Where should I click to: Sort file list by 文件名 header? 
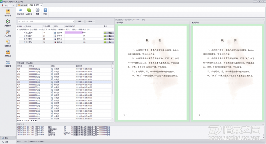coord(40,66)
